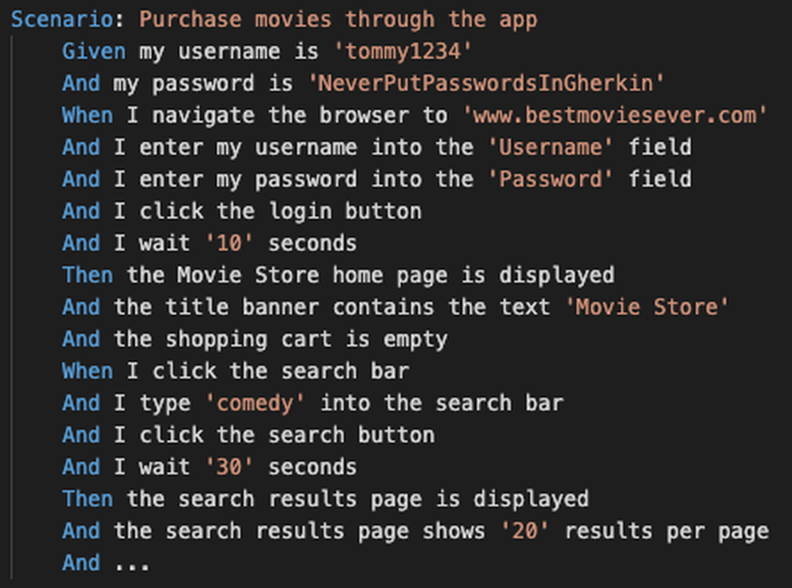Click the '20' results per page value
The width and height of the screenshot is (792, 588).
[x=524, y=532]
